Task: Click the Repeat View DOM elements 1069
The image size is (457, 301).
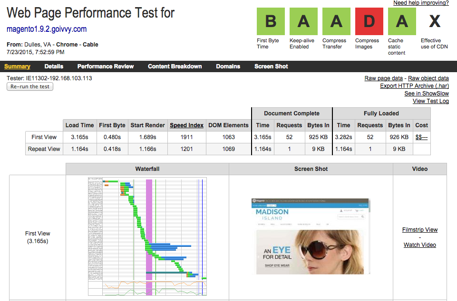Action: pos(228,149)
